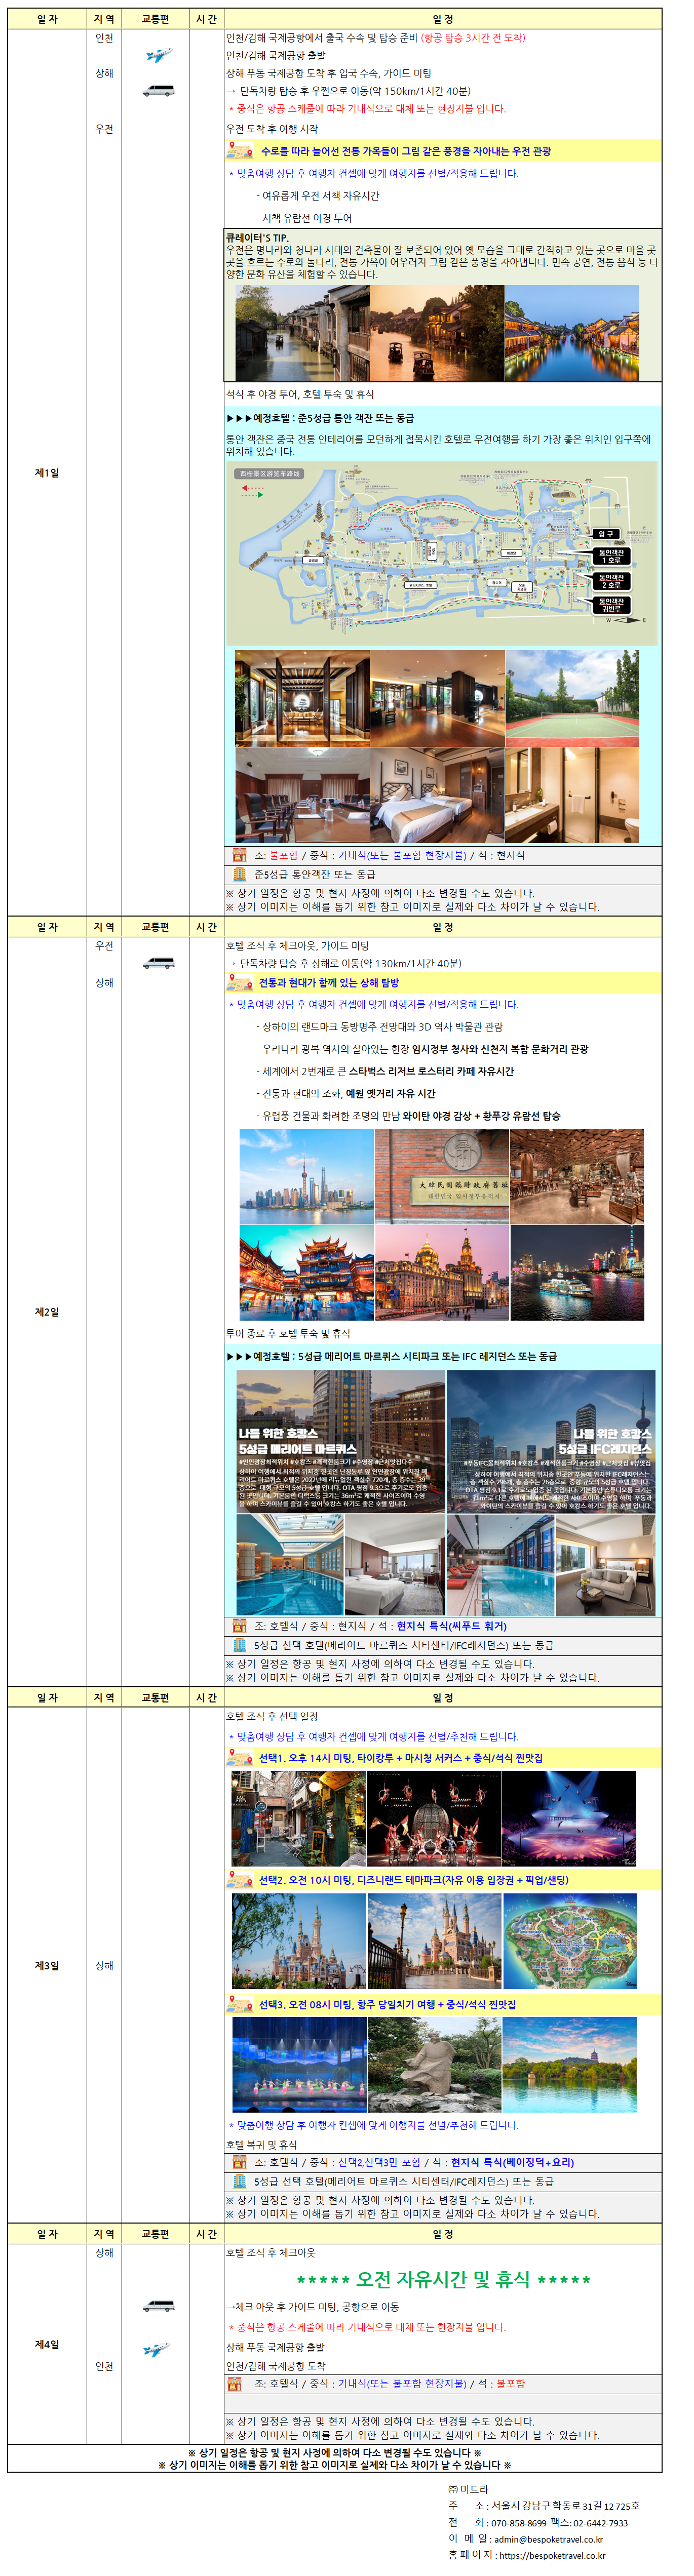Image resolution: width=694 pixels, height=2576 pixels.
Task: Open the Wuzhen sunset boats photo
Action: pos(437,333)
